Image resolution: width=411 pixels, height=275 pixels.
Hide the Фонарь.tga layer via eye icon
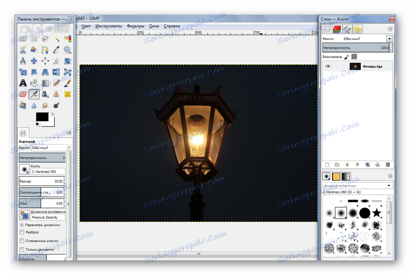327,66
